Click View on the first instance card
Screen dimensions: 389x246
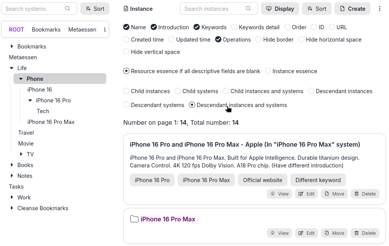(279, 194)
